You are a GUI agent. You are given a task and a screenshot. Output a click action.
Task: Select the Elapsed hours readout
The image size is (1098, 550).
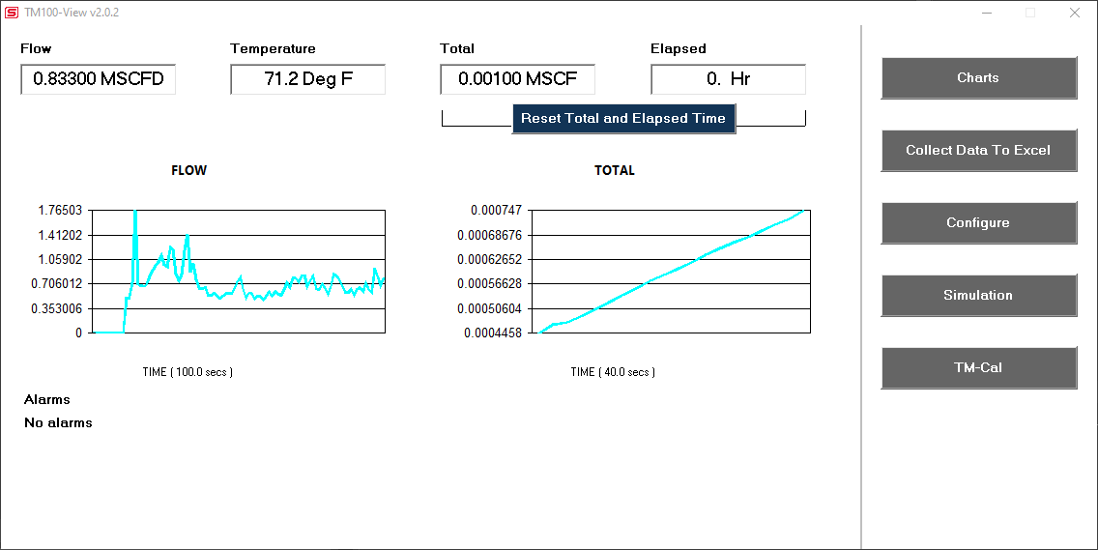pyautogui.click(x=728, y=79)
